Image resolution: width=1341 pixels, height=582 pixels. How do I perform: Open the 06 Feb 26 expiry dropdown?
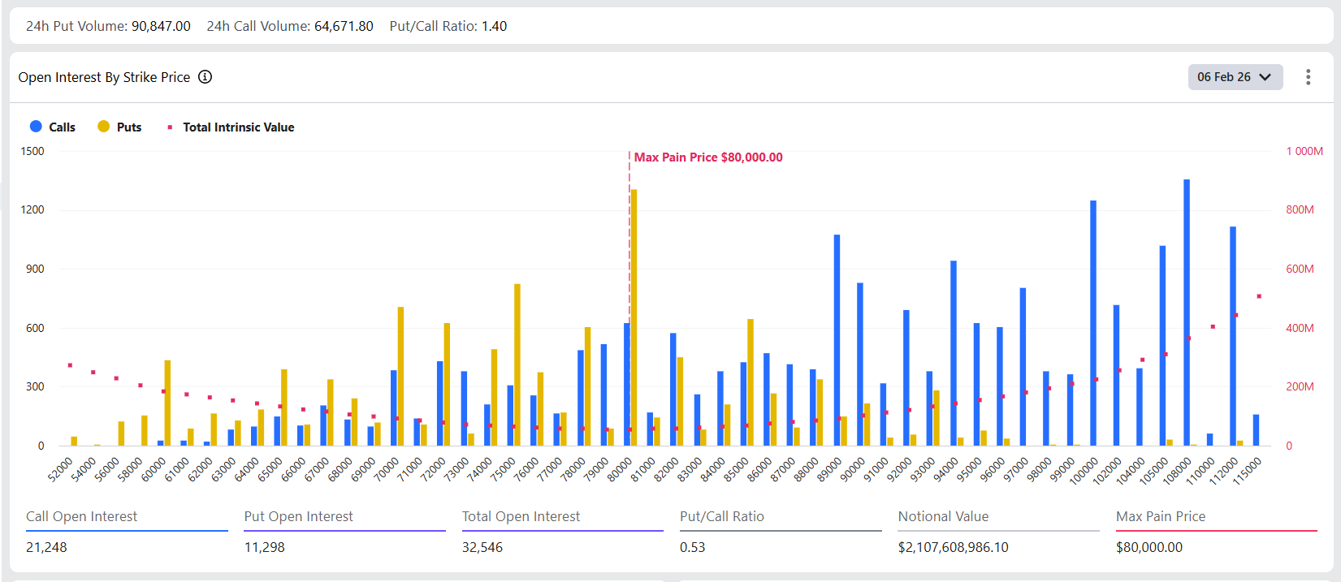[1235, 77]
